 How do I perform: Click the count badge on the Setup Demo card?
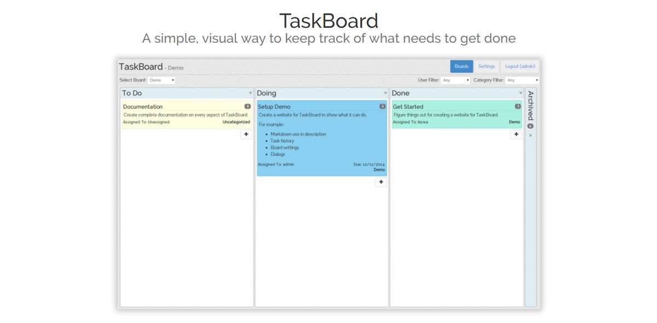[383, 107]
